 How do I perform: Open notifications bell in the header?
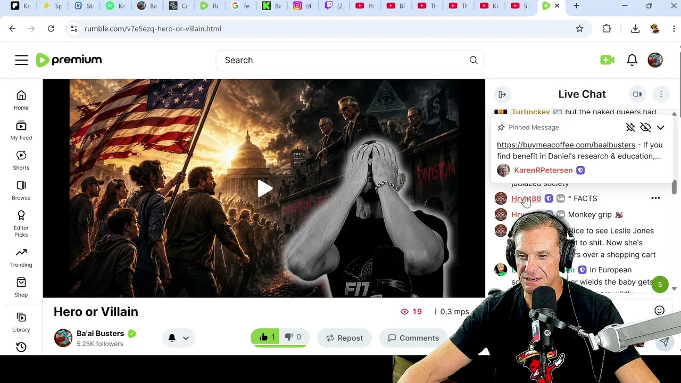632,60
